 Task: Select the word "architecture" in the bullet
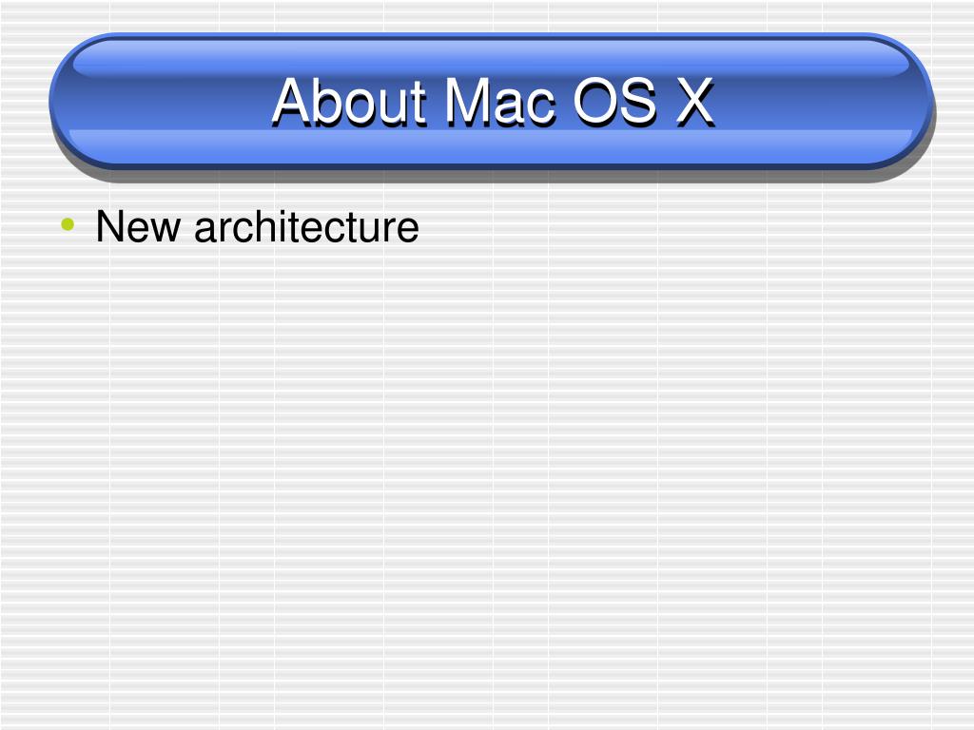pyautogui.click(x=306, y=226)
